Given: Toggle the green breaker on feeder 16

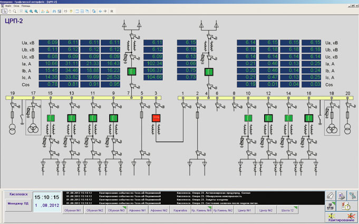Looking at the screenshot, I should pos(308,118).
